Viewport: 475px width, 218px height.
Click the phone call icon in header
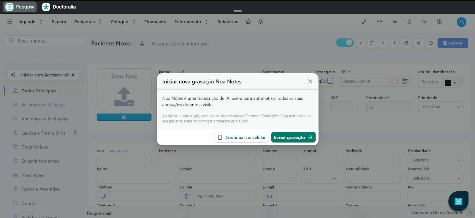coord(364,22)
